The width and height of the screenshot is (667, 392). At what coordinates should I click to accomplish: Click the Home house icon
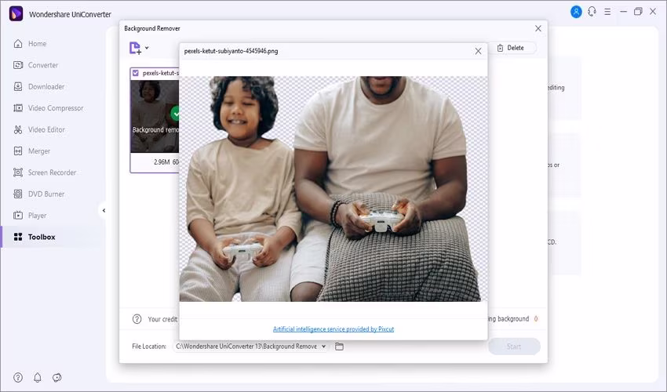point(18,44)
